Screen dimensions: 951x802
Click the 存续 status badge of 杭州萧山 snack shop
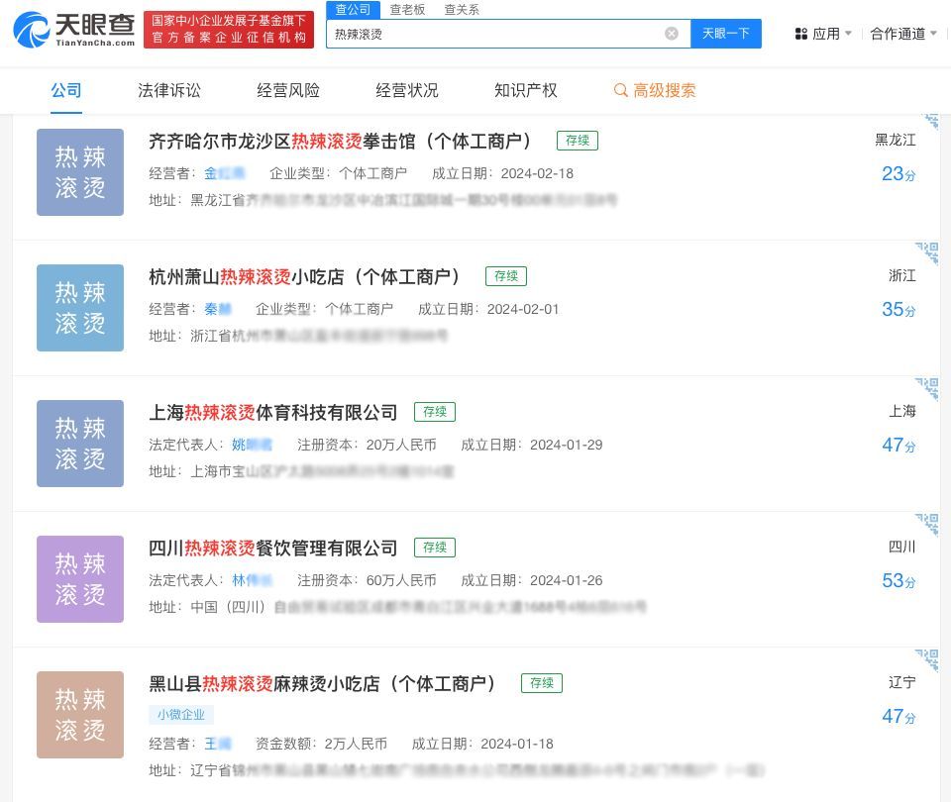tap(506, 276)
